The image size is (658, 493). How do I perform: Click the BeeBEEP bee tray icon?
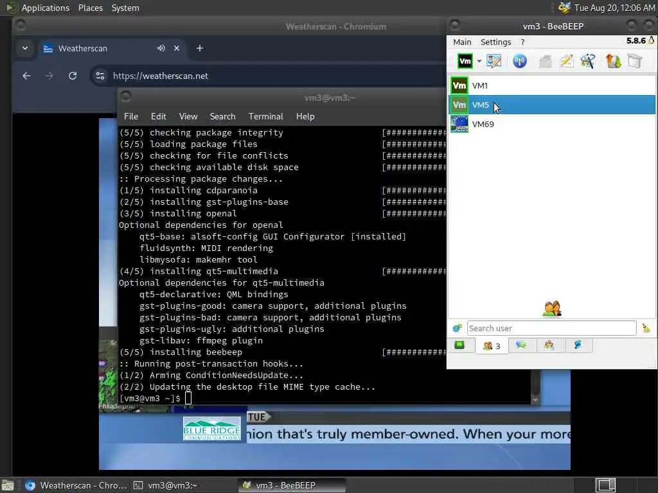click(x=564, y=8)
